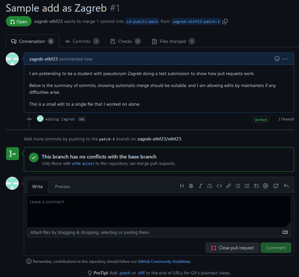This screenshot has width=299, height=277.
Task: Click inside the Leave a comment field
Action: click(x=159, y=211)
